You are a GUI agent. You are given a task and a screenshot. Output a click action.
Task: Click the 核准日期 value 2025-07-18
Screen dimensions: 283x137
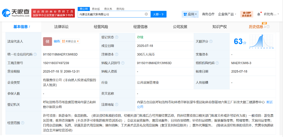click(x=239, y=72)
